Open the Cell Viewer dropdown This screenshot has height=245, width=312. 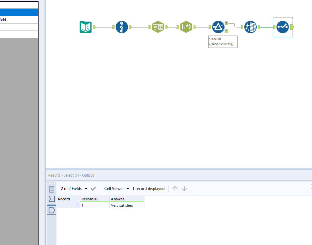click(x=114, y=189)
